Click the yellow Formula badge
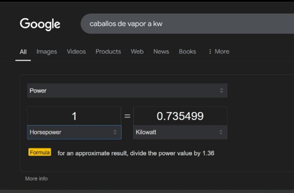The height and width of the screenshot is (193, 294). pyautogui.click(x=40, y=153)
